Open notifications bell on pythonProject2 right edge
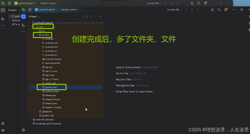Screen dimensions: 250x134 click(x=249, y=16)
